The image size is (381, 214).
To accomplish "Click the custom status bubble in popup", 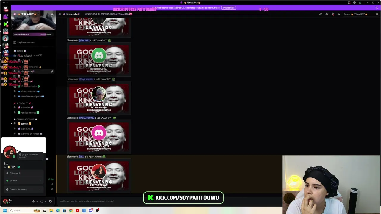I will coord(30,156).
